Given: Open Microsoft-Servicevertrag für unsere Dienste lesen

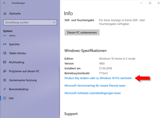Looking at the screenshot, I should (95, 85).
